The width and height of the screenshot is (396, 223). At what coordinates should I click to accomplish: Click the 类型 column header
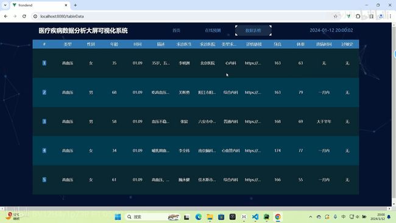pos(68,44)
